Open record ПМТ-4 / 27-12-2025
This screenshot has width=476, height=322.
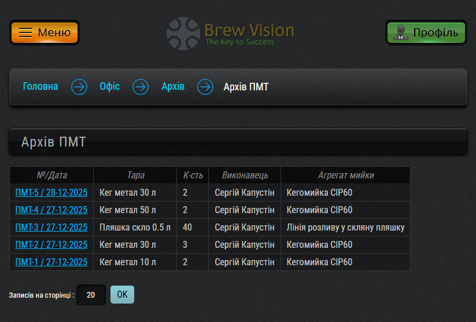click(51, 210)
